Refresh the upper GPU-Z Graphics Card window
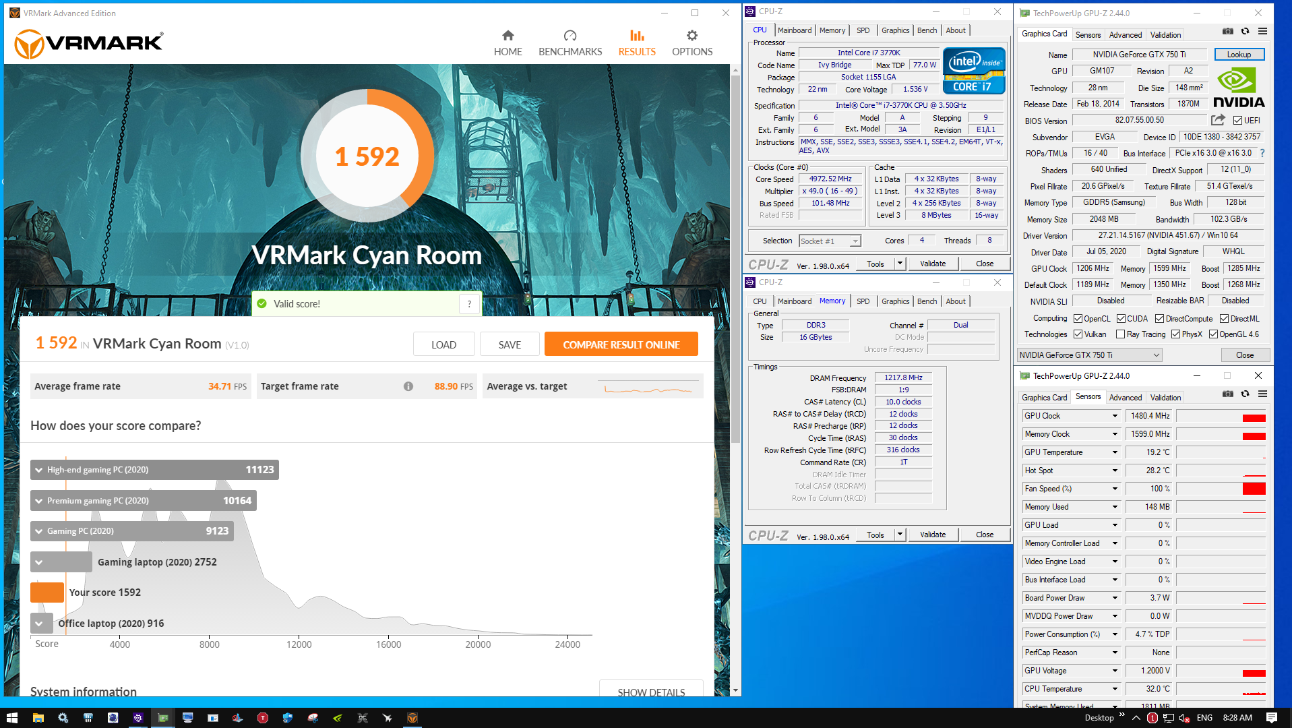 [x=1245, y=31]
